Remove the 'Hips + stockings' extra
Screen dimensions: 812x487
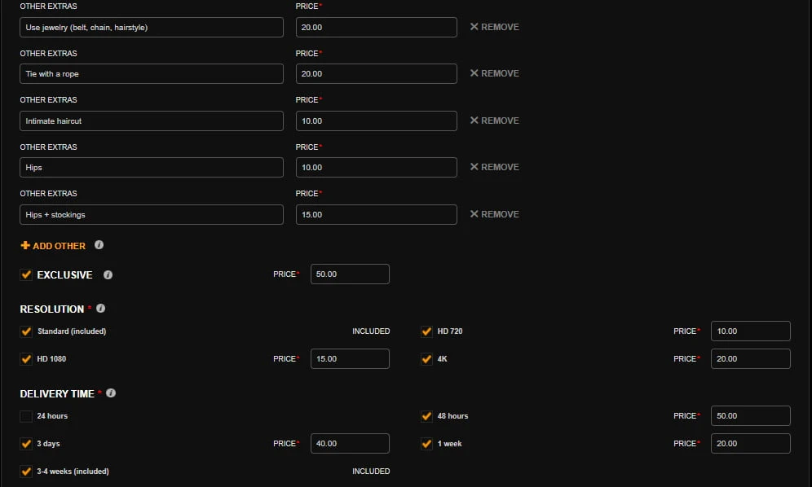[494, 214]
